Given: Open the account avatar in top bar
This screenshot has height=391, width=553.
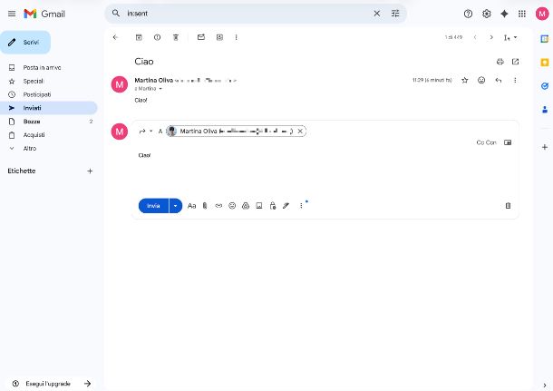Looking at the screenshot, I should click(542, 14).
